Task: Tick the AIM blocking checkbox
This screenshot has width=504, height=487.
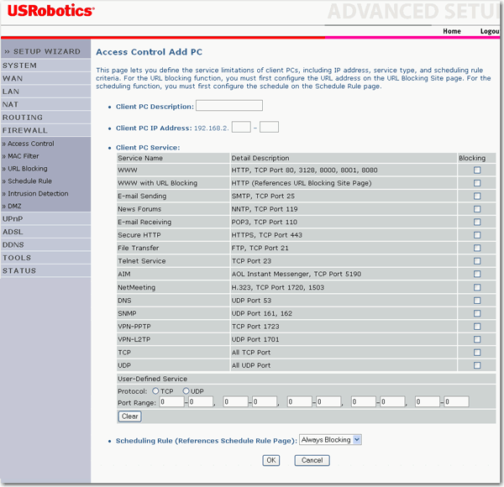Action: point(477,274)
